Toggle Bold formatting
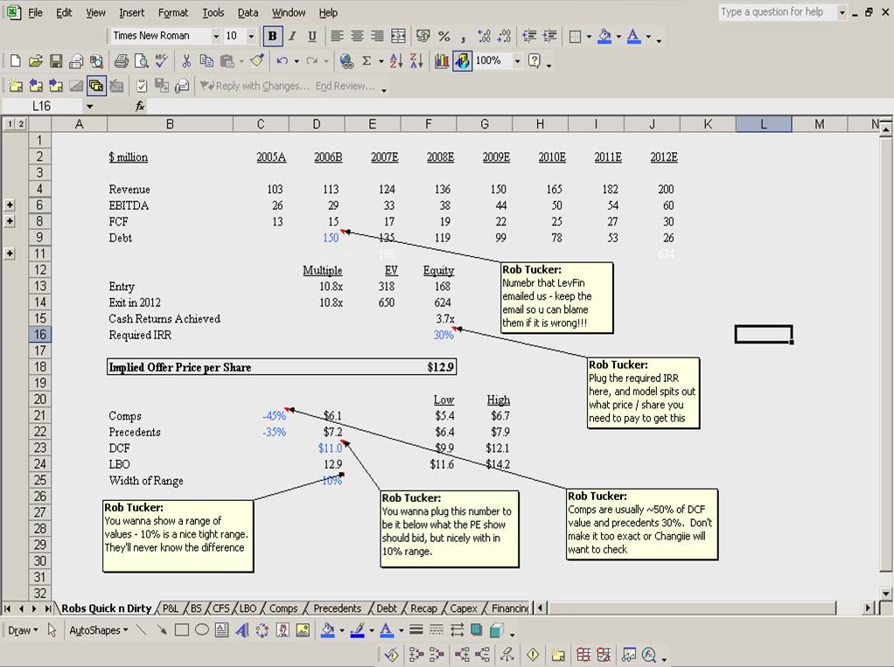 click(x=273, y=37)
